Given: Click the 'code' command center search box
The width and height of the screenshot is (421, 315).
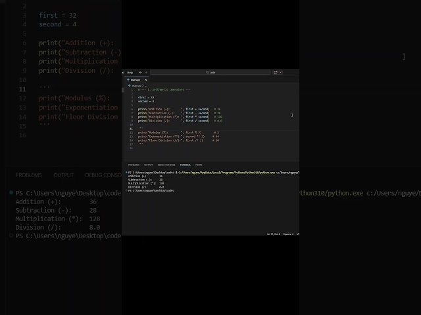Looking at the screenshot, I should coord(210,72).
